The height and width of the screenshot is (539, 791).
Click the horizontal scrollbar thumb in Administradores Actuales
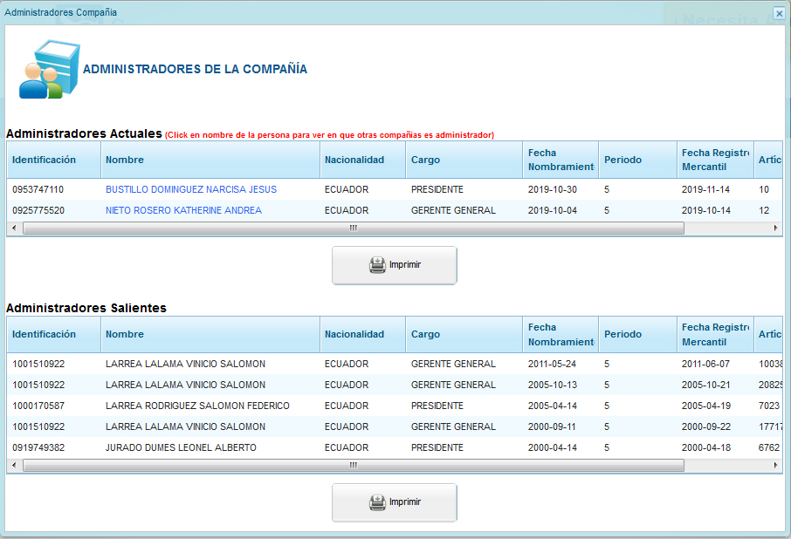pyautogui.click(x=353, y=228)
